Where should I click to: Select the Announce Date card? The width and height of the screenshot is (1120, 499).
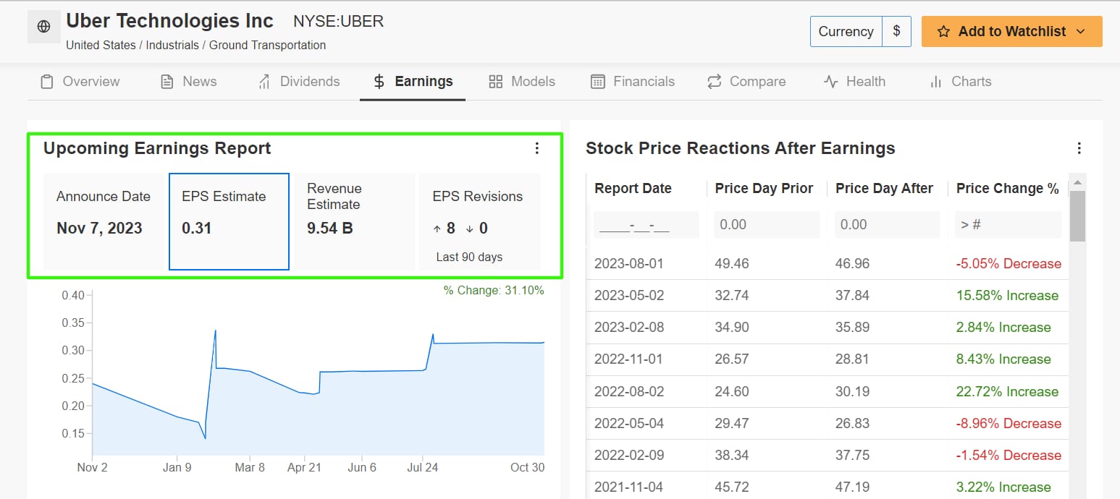point(104,221)
